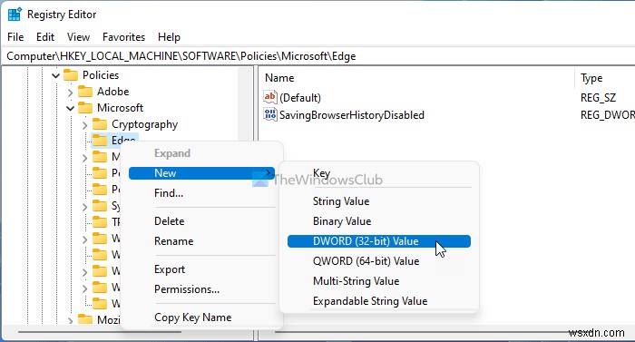The height and width of the screenshot is (342, 635).
Task: Click the SavingBrowserHistoryDisabled DWORD icon
Action: tap(270, 114)
